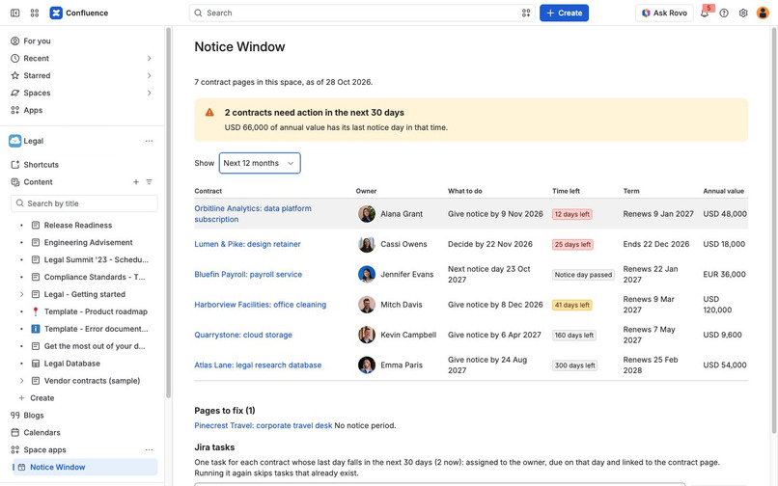Open content filter icon beside Content
The image size is (778, 486).
(149, 182)
